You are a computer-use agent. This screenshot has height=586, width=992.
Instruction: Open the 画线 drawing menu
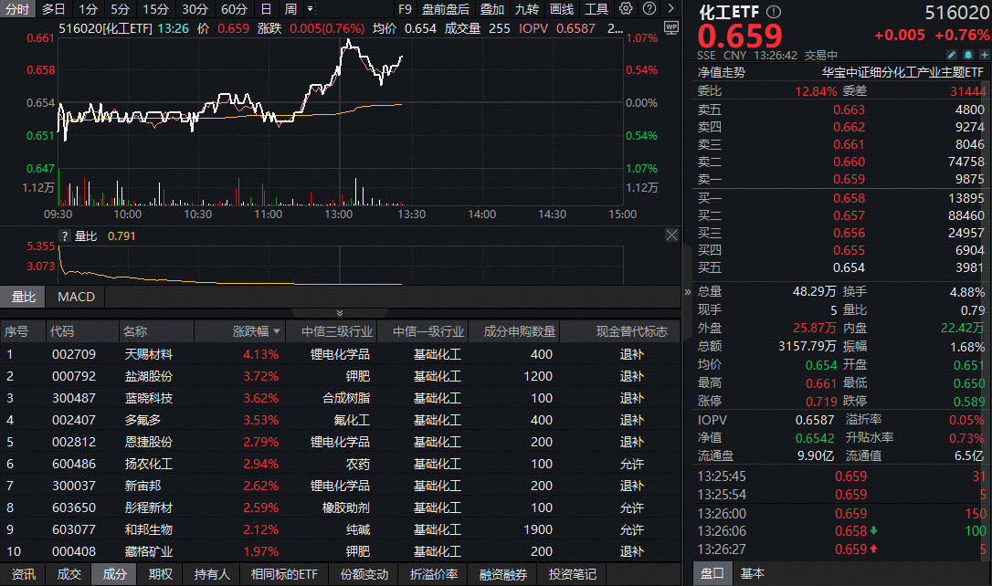(x=560, y=9)
